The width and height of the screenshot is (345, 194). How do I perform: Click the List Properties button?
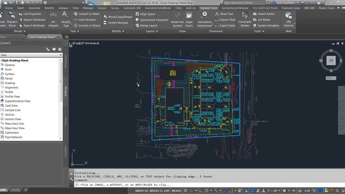point(30,14)
